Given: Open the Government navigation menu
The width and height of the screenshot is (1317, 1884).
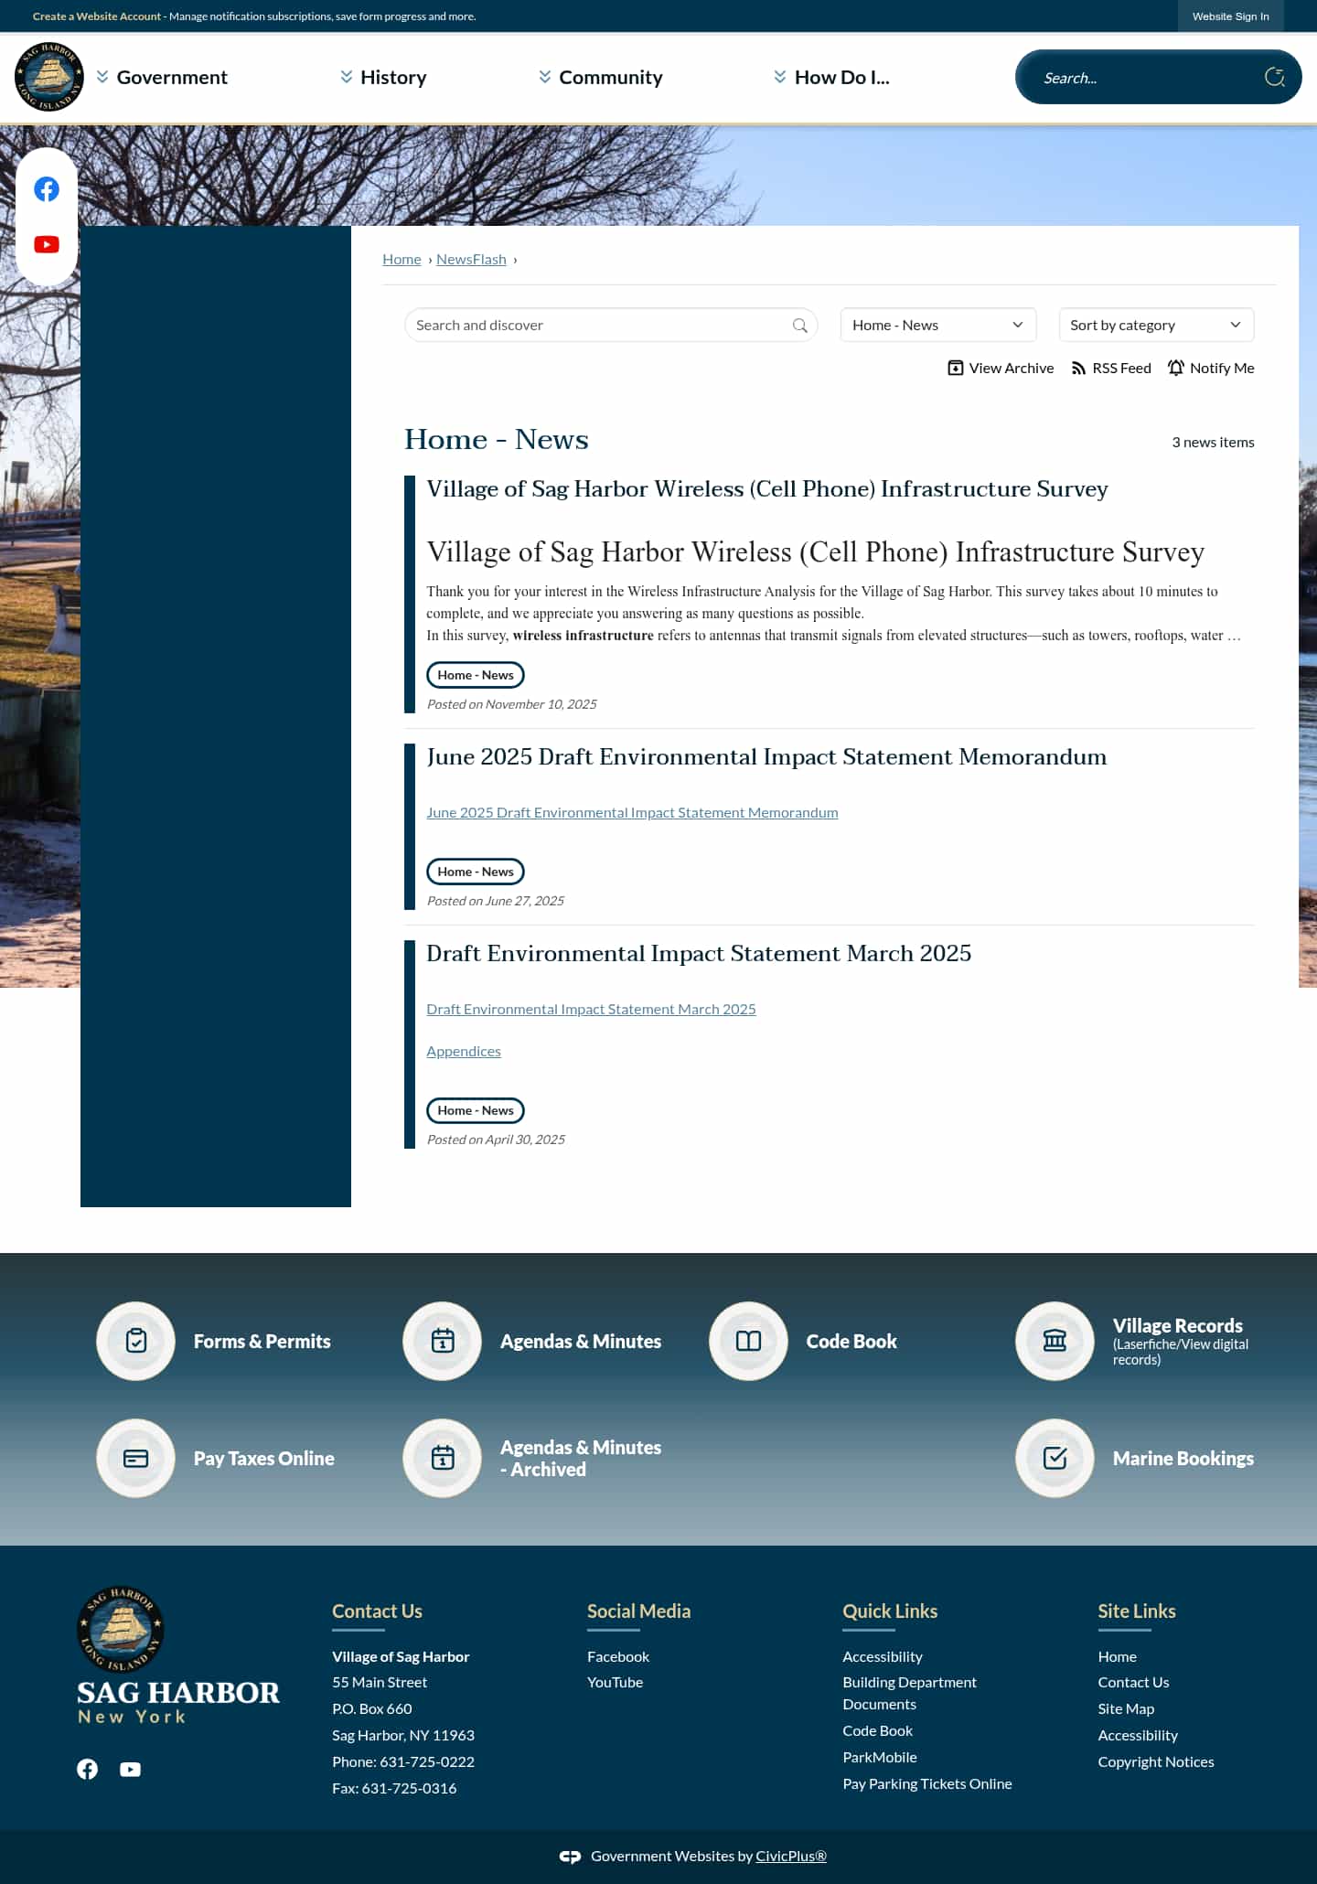Looking at the screenshot, I should click(x=172, y=78).
